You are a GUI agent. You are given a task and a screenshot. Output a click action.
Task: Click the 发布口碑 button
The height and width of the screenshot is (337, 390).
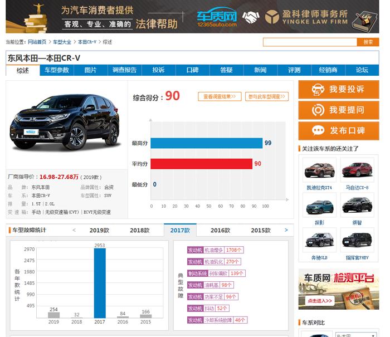339,130
